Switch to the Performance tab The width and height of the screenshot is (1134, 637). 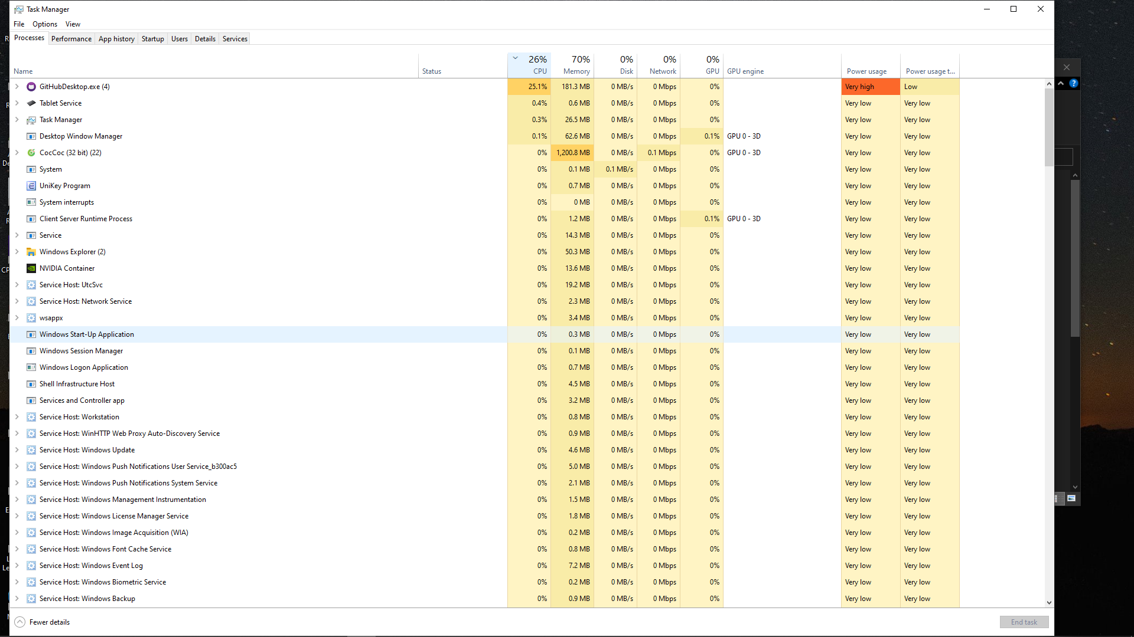click(71, 39)
